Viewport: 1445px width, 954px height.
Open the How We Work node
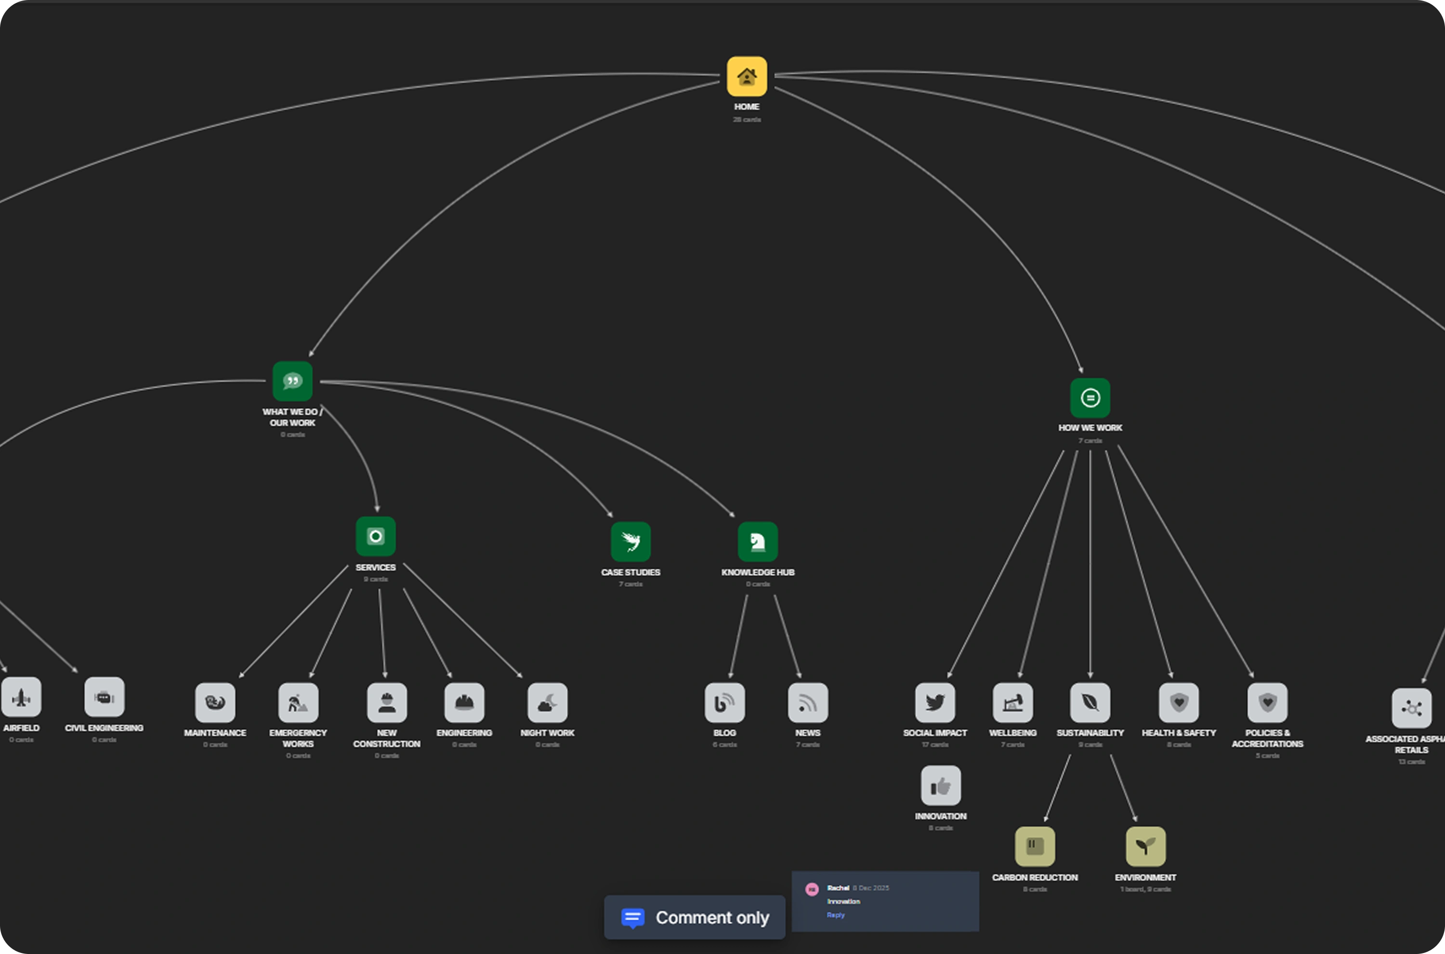pyautogui.click(x=1090, y=398)
